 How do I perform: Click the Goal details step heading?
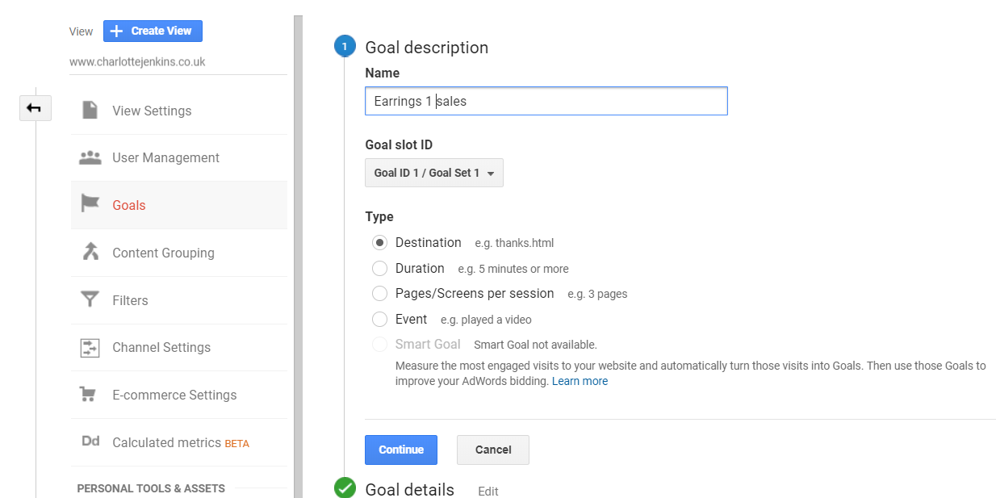[x=410, y=490]
